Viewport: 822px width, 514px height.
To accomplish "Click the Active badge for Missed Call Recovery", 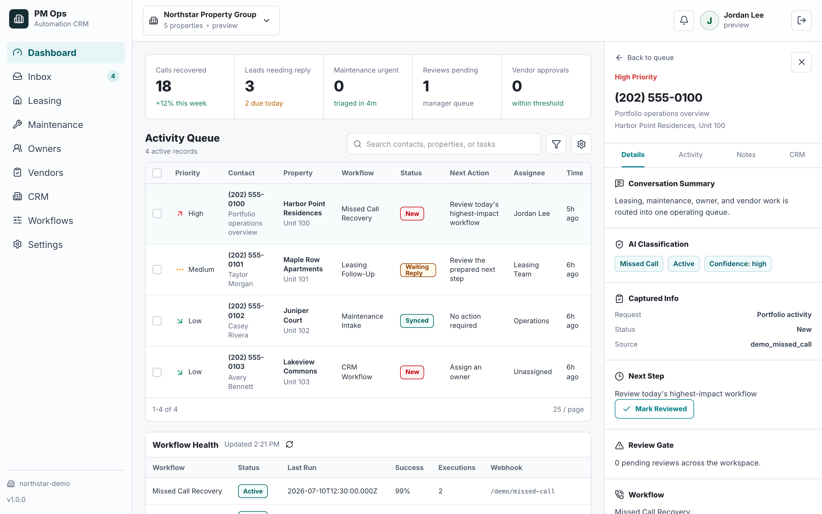I will click(253, 491).
